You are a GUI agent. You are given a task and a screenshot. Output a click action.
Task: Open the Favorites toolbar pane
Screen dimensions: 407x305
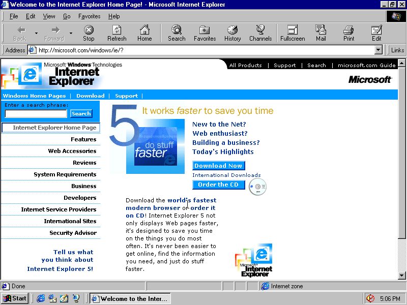205,34
